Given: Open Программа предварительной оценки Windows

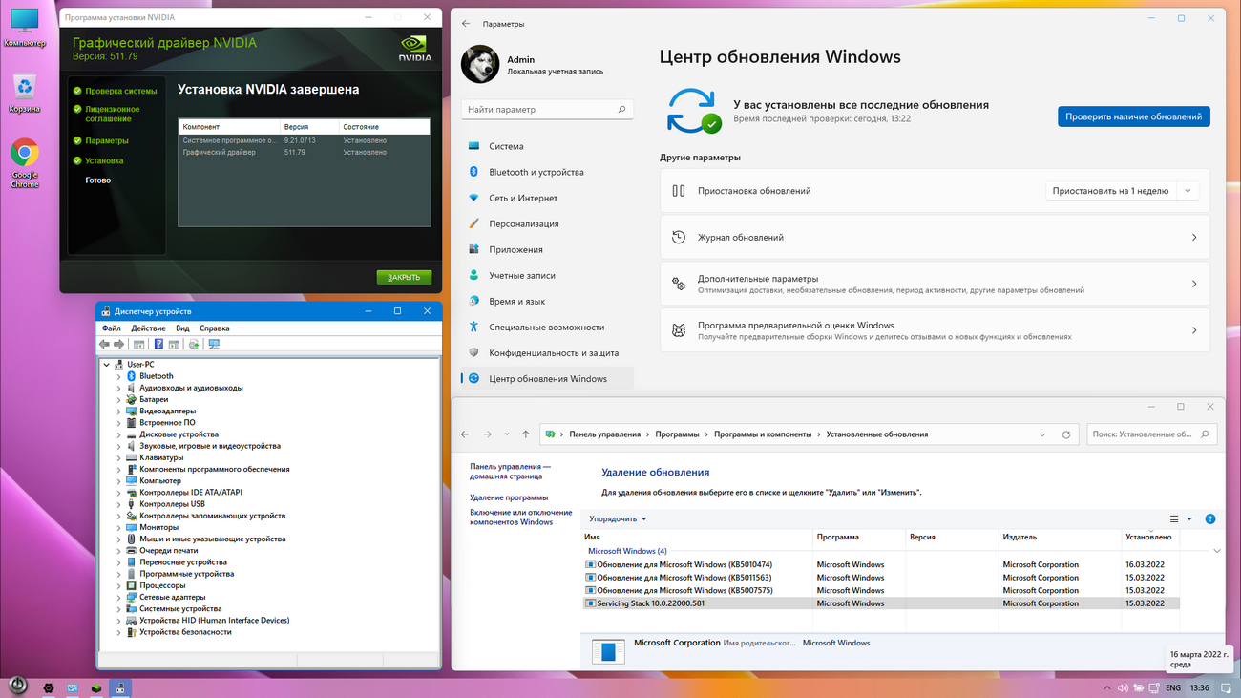Looking at the screenshot, I should (x=935, y=330).
